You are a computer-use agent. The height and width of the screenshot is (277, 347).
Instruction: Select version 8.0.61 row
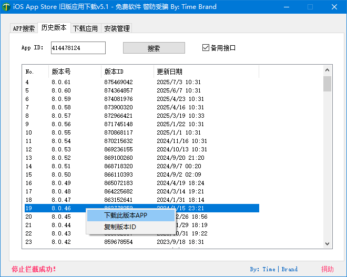61,83
